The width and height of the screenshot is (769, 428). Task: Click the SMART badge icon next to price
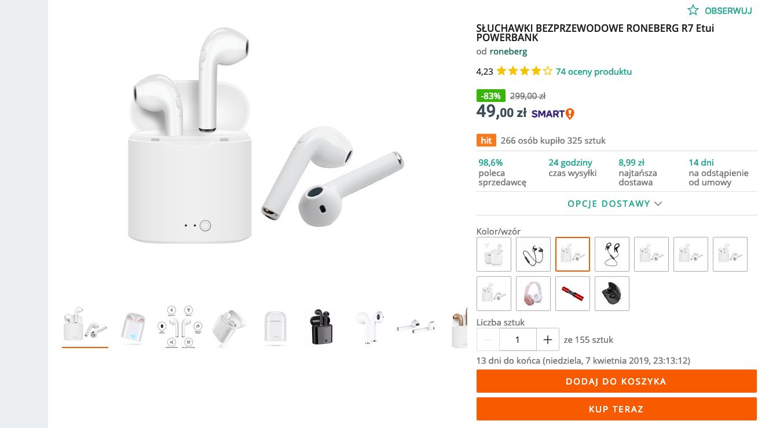[553, 114]
